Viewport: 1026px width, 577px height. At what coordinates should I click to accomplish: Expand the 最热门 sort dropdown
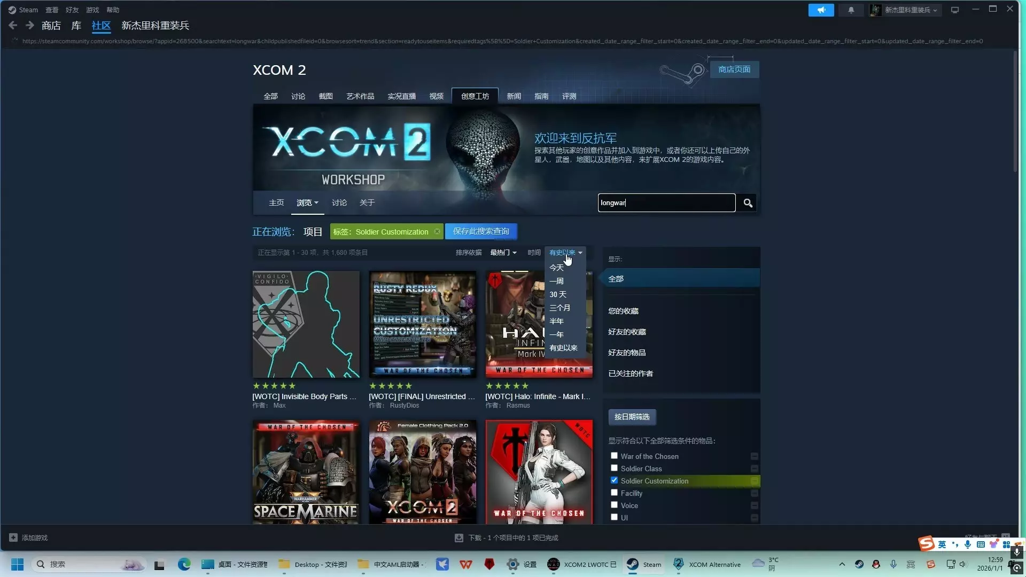coord(503,253)
